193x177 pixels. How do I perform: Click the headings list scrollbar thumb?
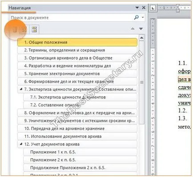click(x=142, y=82)
